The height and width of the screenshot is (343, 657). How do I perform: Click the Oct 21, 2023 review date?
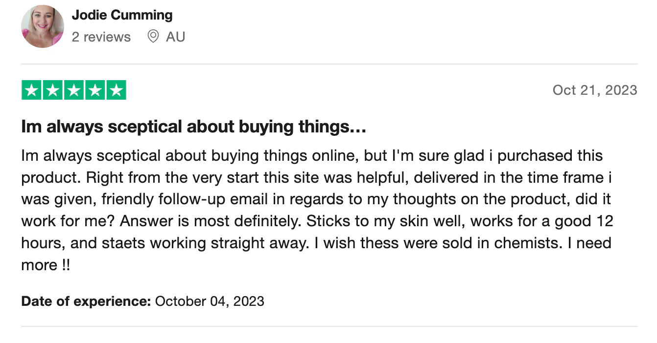[595, 90]
